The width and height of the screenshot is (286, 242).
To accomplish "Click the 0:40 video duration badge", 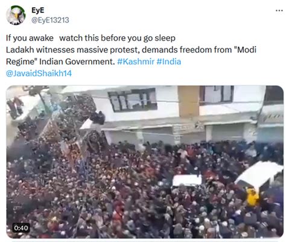I will tap(21, 228).
